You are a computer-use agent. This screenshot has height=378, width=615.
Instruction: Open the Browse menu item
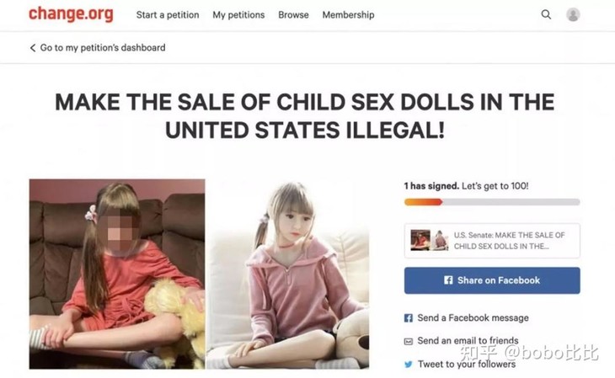(x=293, y=15)
